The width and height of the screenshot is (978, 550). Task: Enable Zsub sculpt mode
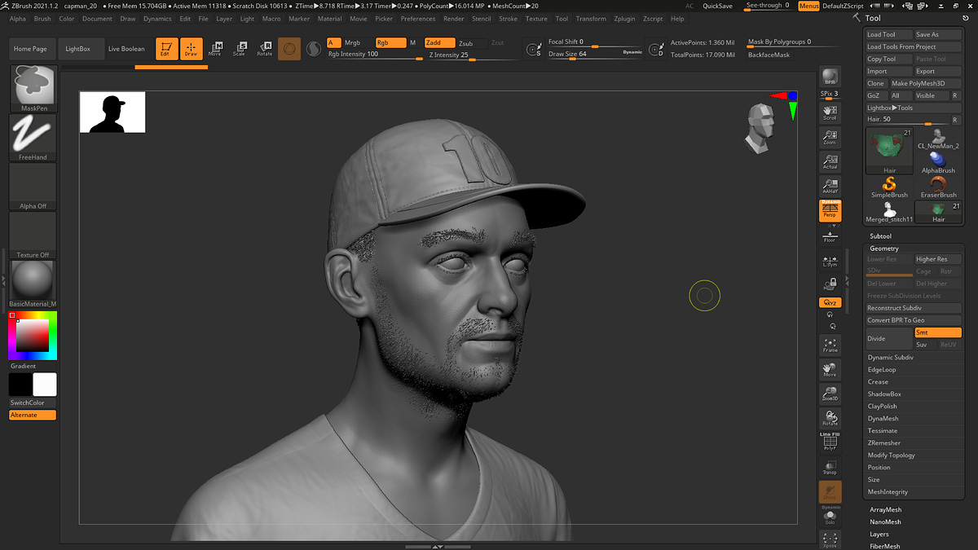point(465,43)
